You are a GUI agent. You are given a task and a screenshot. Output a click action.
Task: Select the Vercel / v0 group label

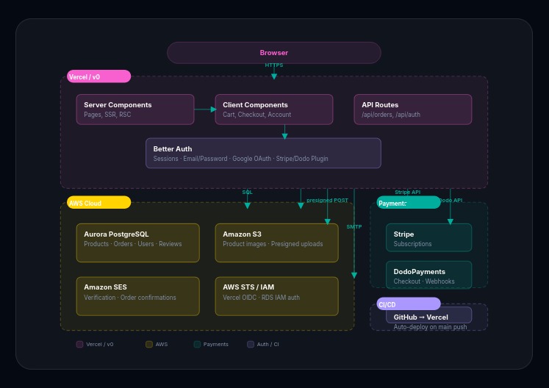(x=98, y=76)
